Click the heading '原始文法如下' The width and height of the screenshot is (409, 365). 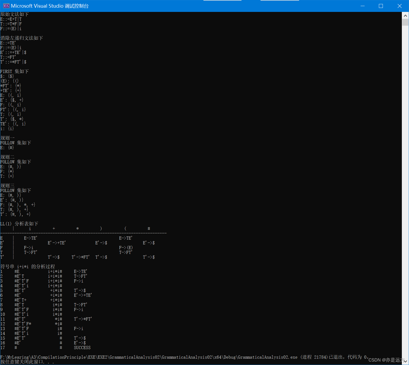[15, 14]
